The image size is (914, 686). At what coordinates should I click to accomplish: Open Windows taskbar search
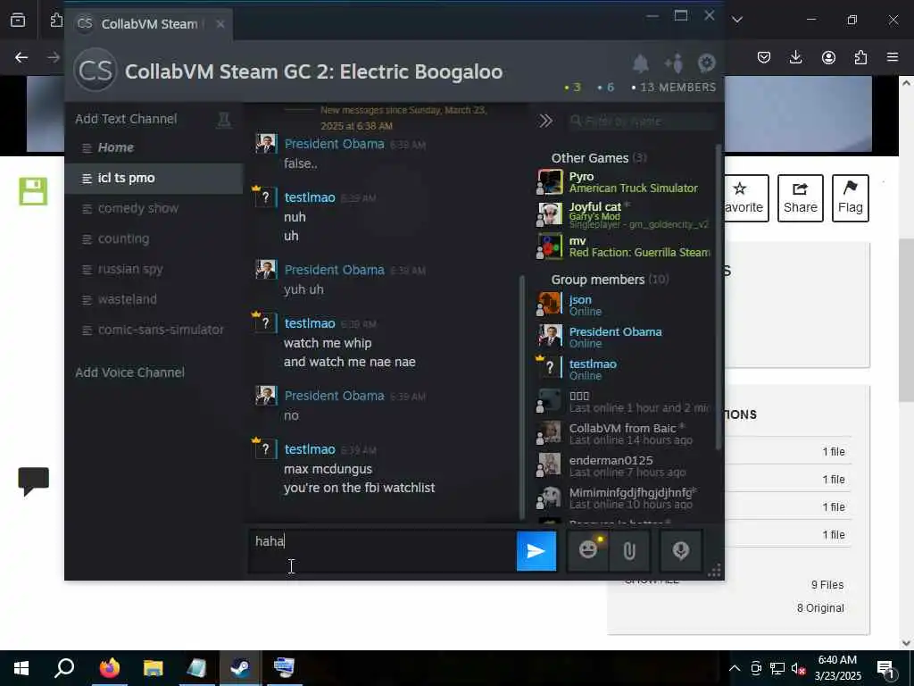[x=64, y=667]
